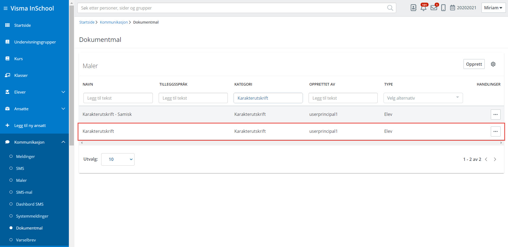Viewport: 508px width, 247px height.
Task: Go to next page of results
Action: [495, 159]
